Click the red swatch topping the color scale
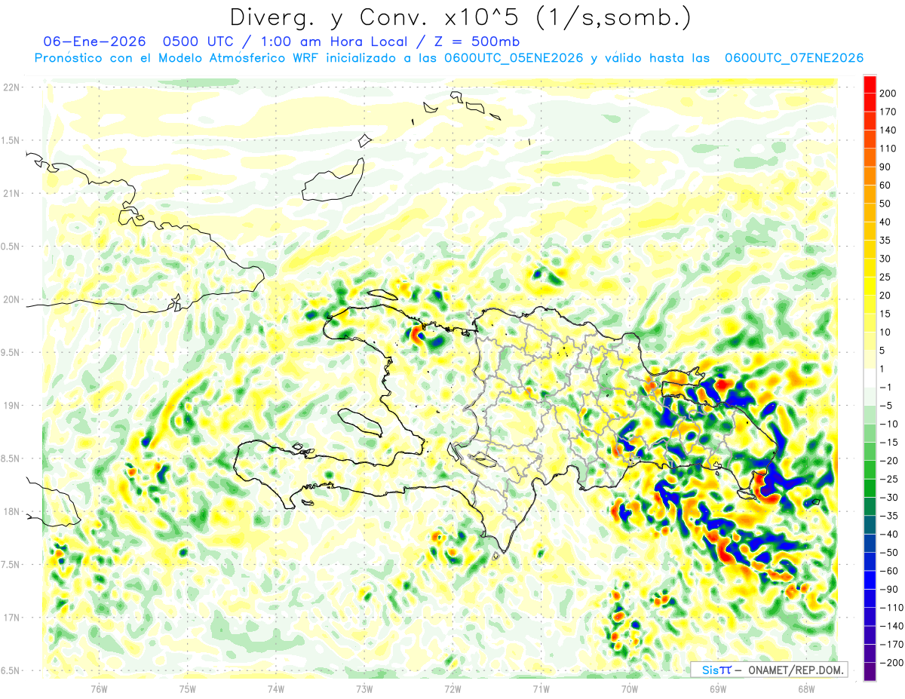The image size is (905, 699). click(x=870, y=84)
